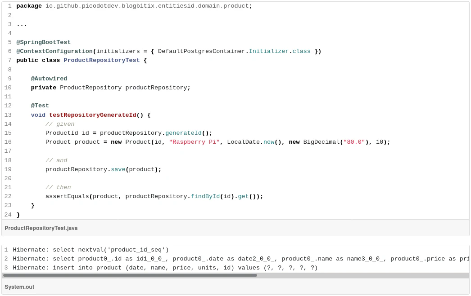Click the testRepositoryGenerateId method name
The height and width of the screenshot is (296, 471).
(92, 115)
